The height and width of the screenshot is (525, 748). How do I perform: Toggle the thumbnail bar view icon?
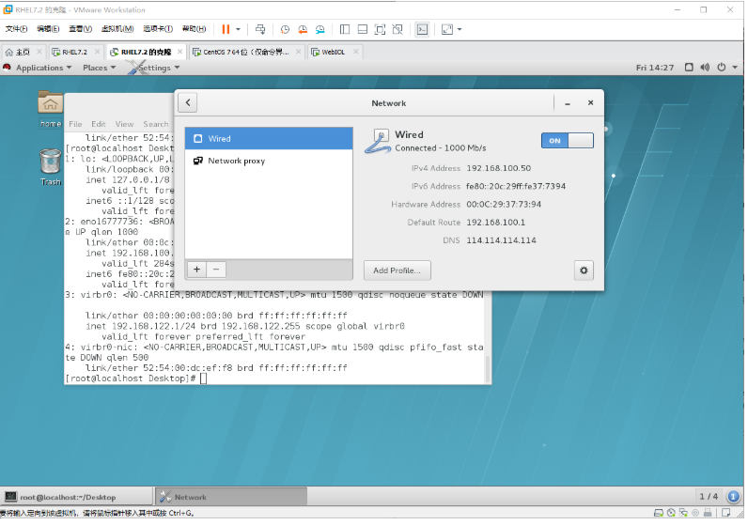363,29
